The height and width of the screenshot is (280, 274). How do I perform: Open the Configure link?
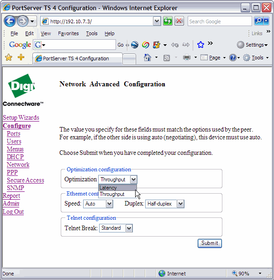(17, 126)
